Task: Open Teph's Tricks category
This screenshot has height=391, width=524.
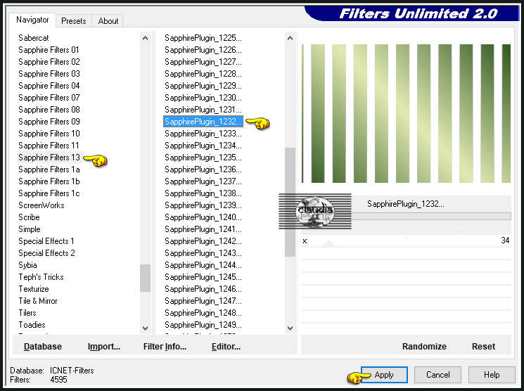Action: (x=41, y=277)
